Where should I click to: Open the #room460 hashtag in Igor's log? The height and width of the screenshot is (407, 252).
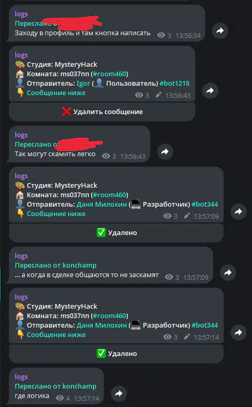109,74
